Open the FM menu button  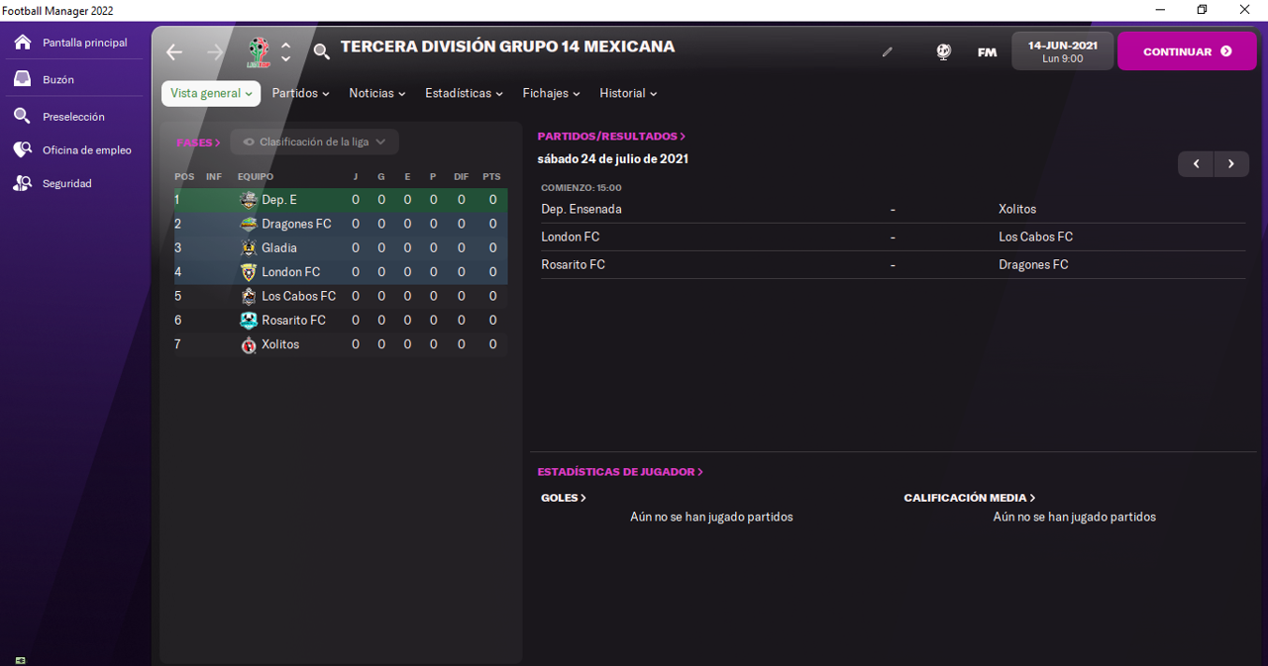[987, 52]
